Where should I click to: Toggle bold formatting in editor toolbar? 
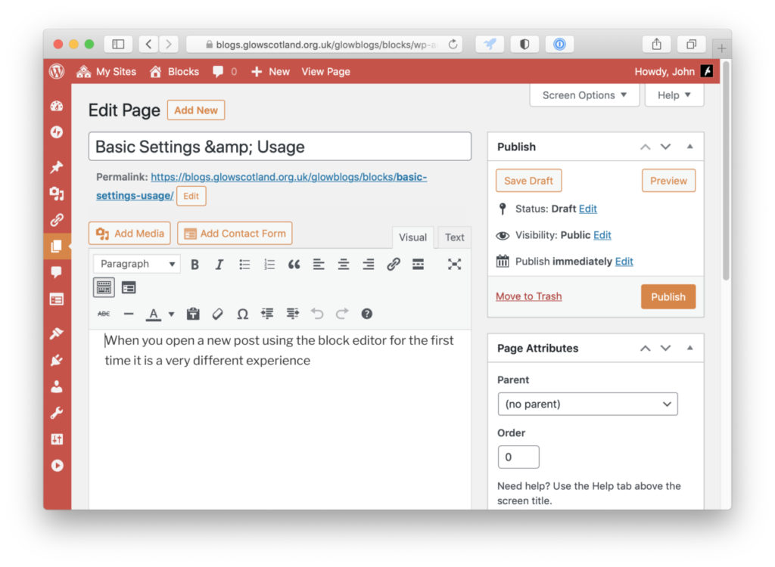pos(195,265)
